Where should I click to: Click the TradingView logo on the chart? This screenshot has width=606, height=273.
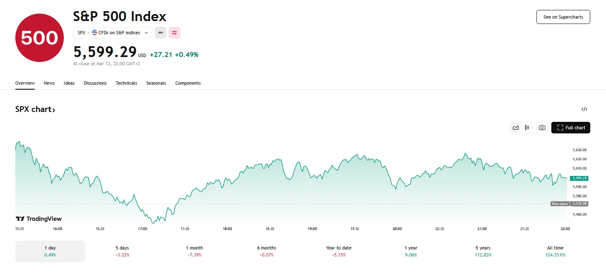click(x=39, y=218)
